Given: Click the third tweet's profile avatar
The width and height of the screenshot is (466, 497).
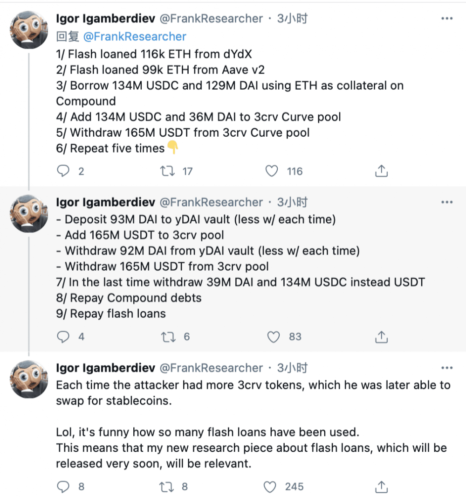Looking at the screenshot, I should point(29,378).
